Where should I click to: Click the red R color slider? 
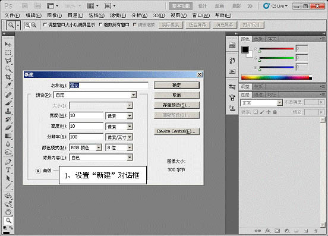276,49
